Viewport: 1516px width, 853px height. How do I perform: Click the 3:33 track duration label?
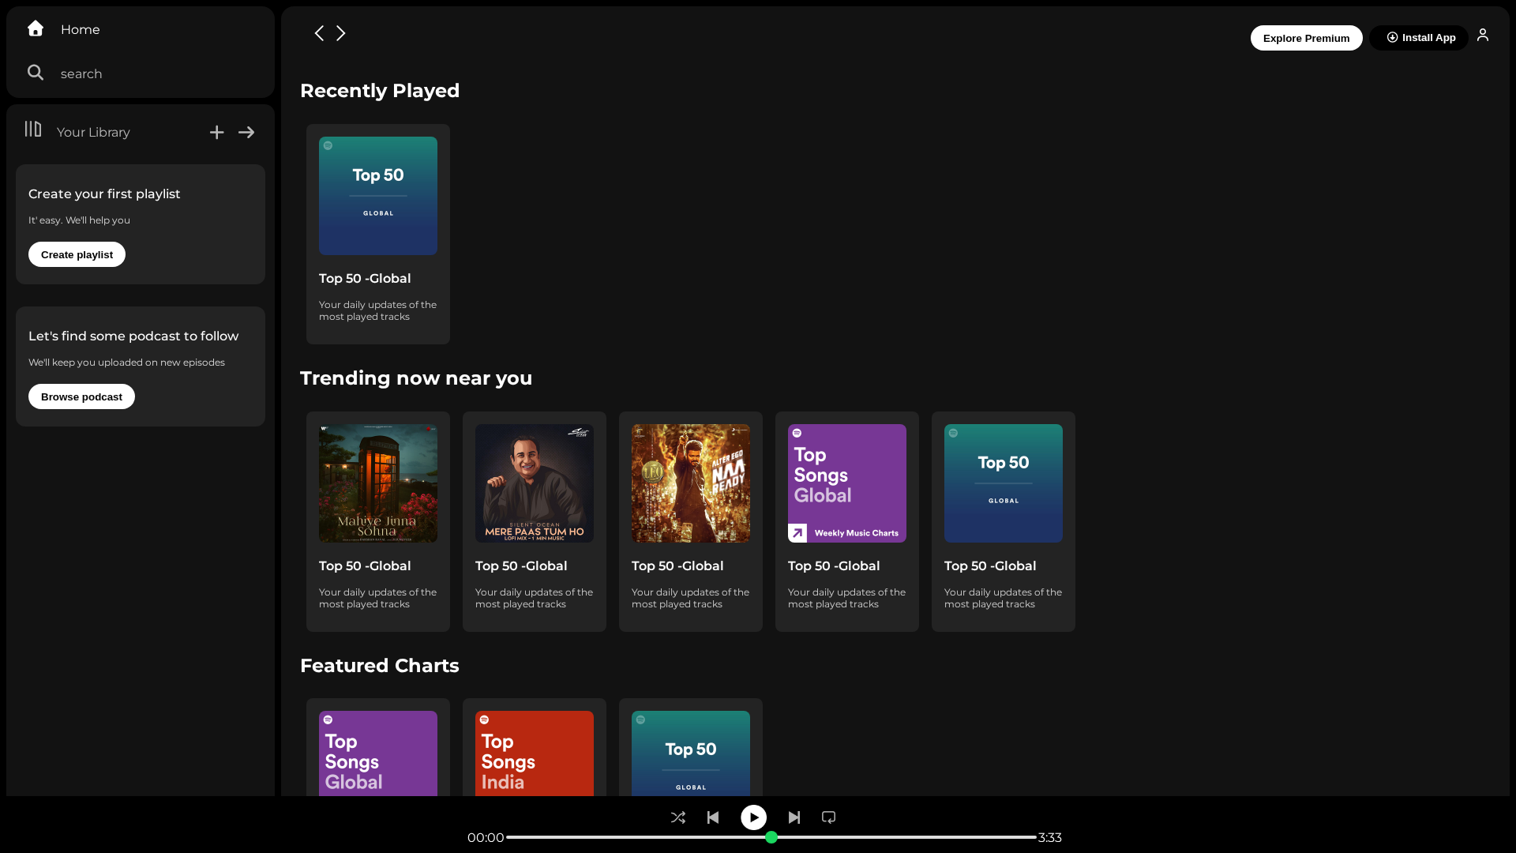pos(1050,837)
